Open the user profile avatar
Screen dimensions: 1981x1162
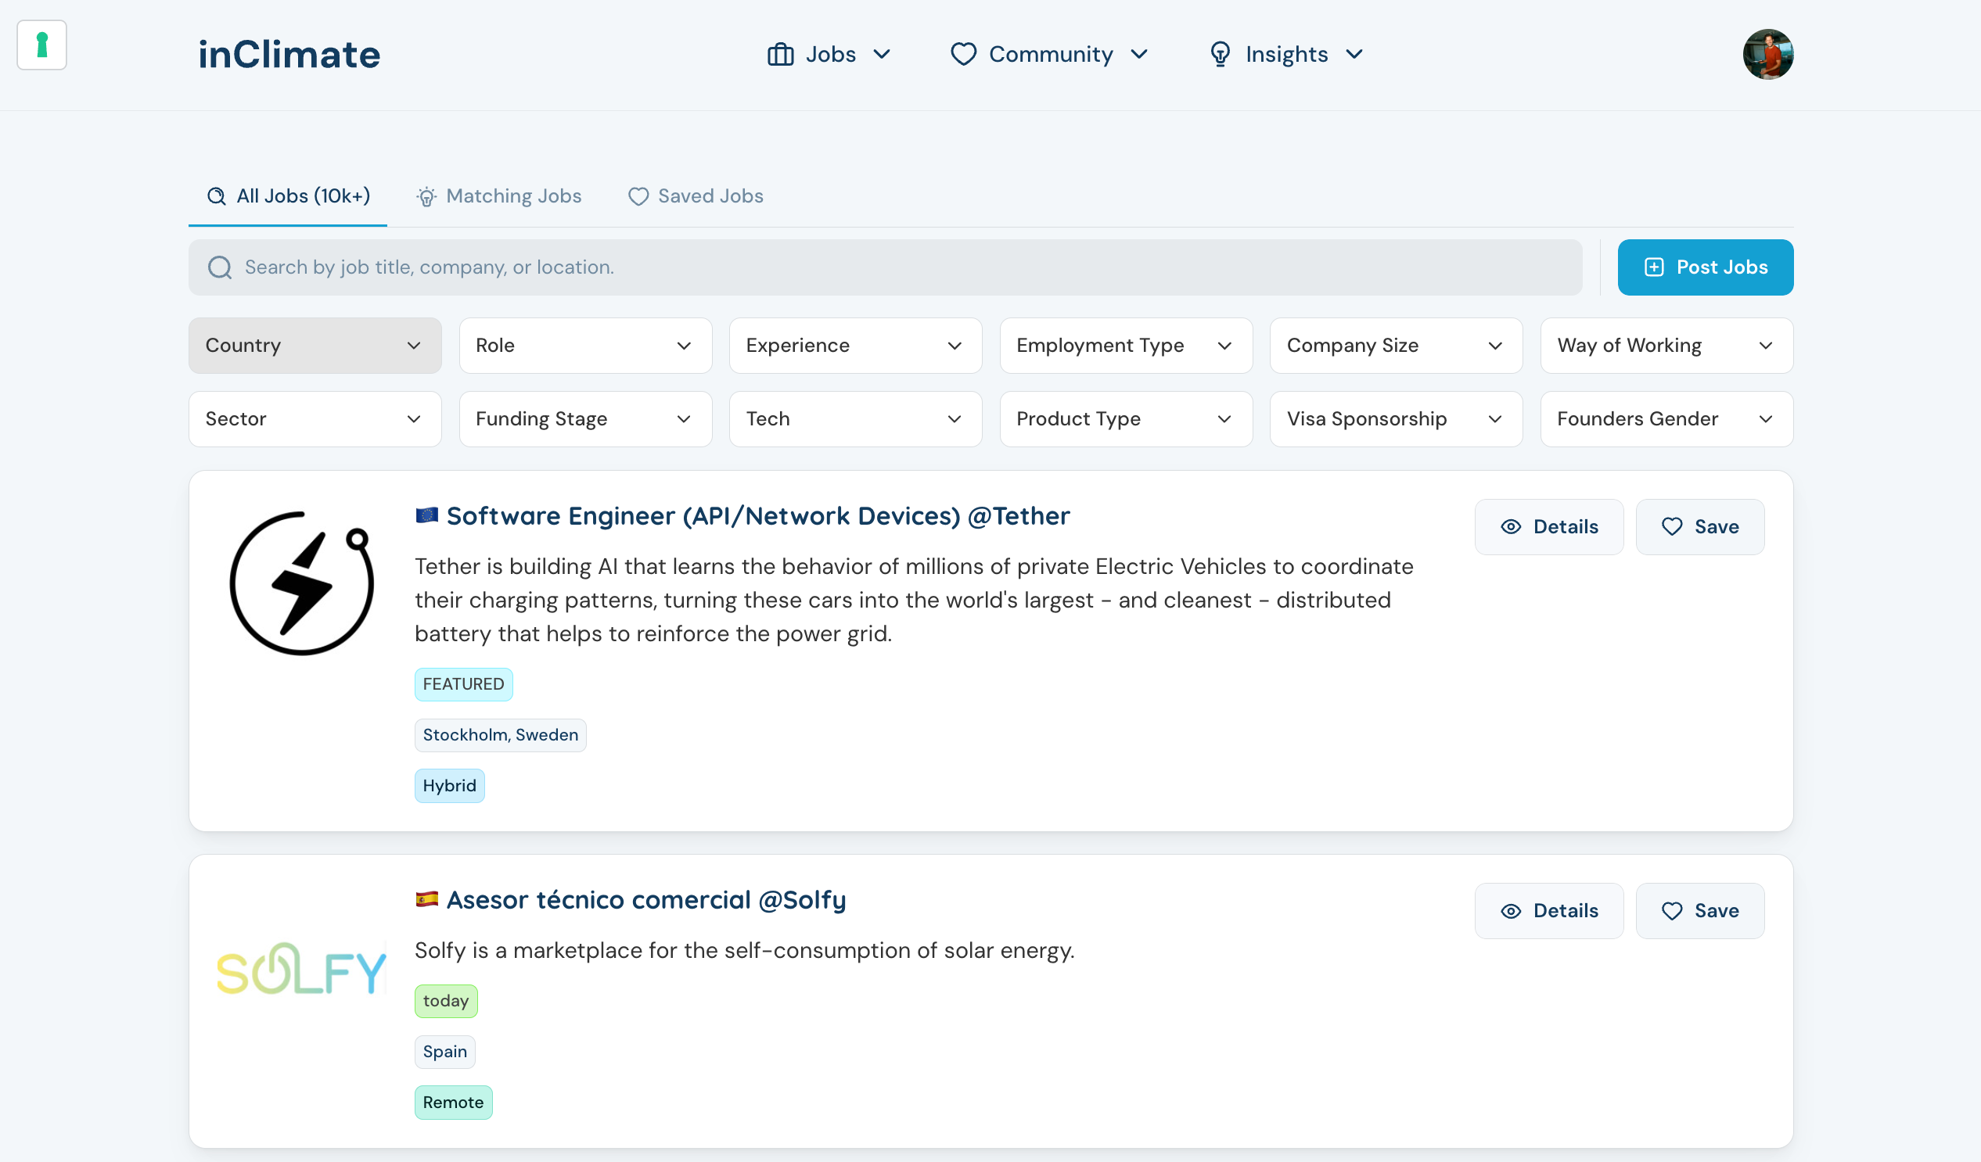(x=1768, y=54)
